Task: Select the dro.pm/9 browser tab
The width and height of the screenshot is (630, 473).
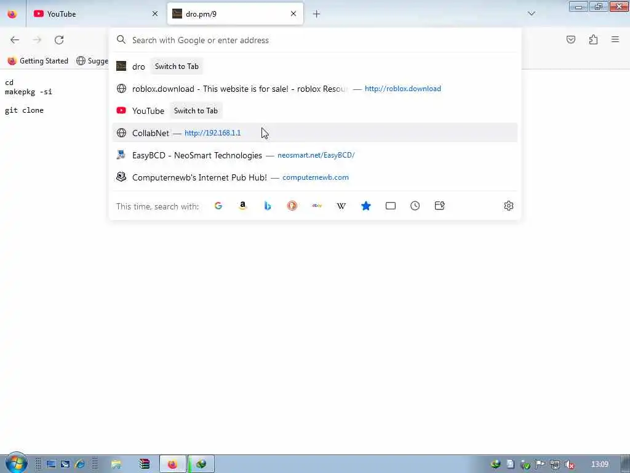Action: (x=235, y=14)
